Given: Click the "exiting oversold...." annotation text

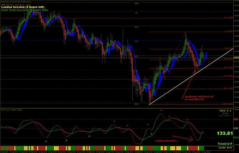Looking at the screenshot, I should (167, 141).
